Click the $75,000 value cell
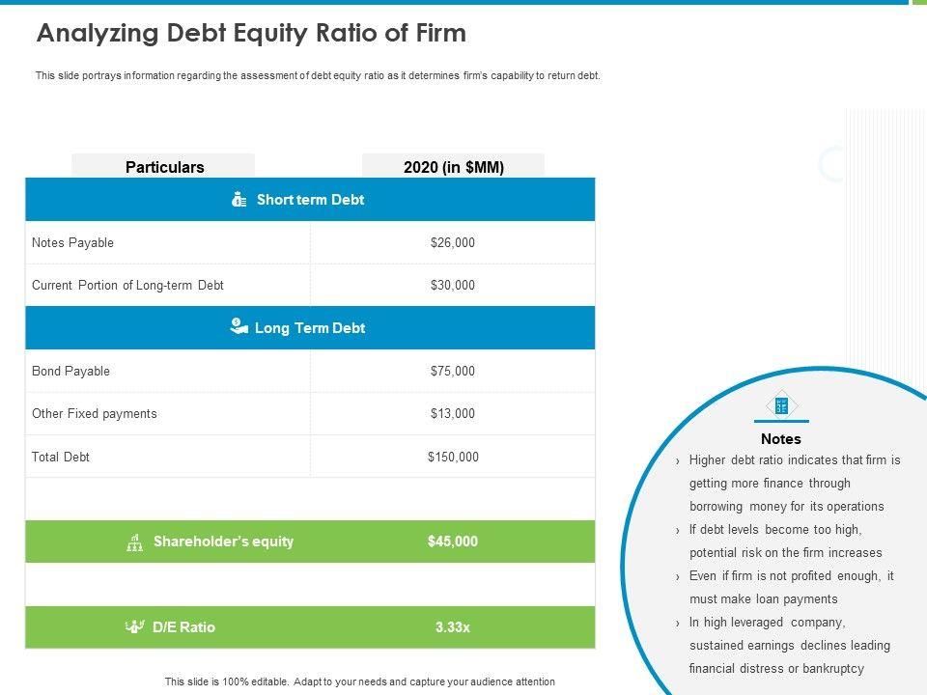 453,372
